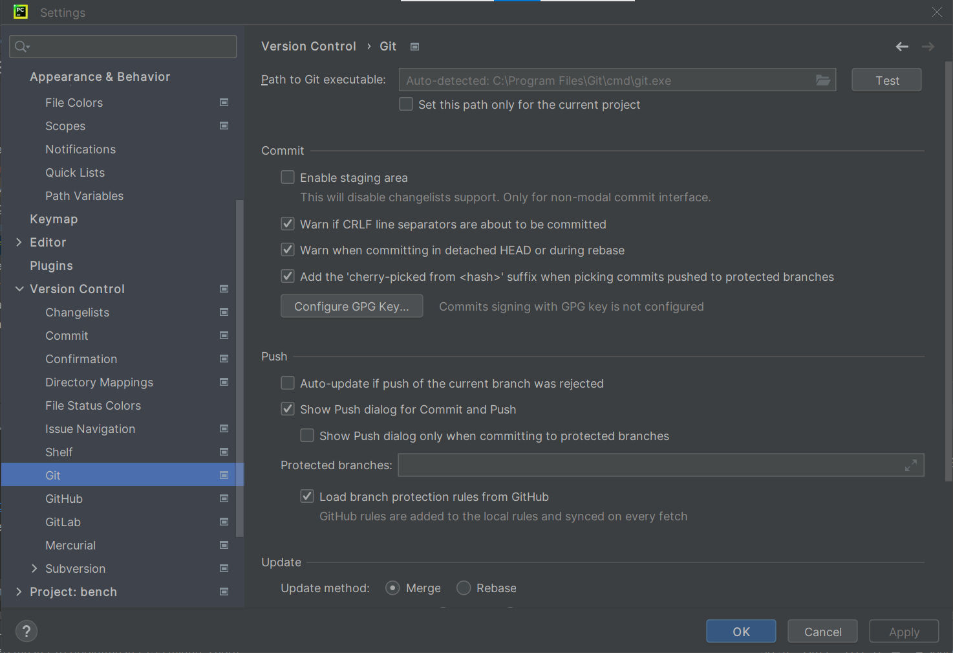Viewport: 953px width, 653px height.
Task: Click project-level icon beside Confirmation
Action: (224, 359)
